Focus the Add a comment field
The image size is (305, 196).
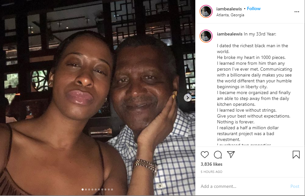[242, 186]
